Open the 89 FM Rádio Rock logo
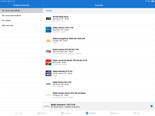 tap(48, 19)
